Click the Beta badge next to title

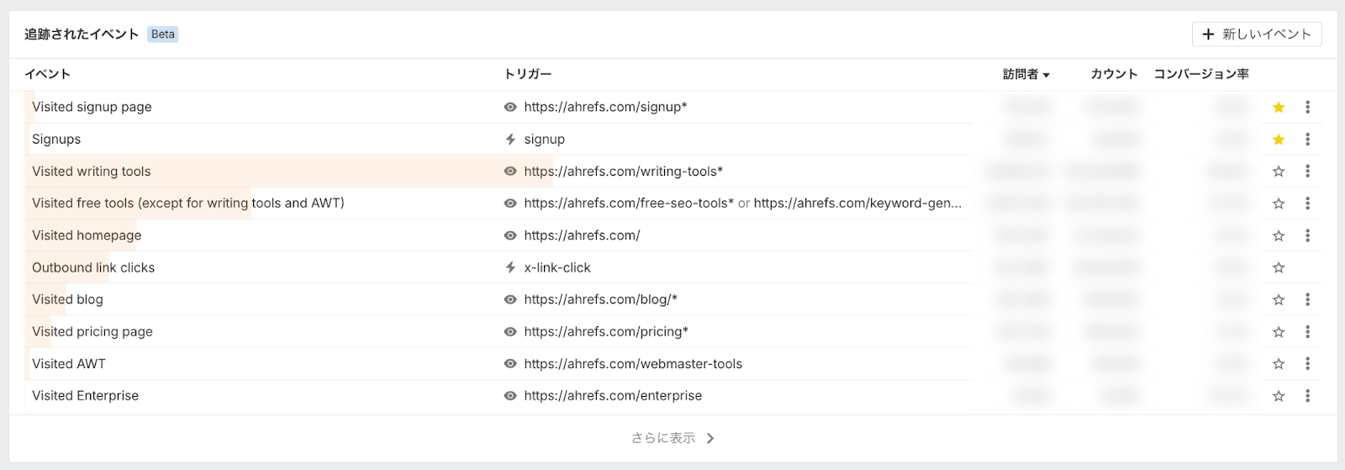click(163, 34)
